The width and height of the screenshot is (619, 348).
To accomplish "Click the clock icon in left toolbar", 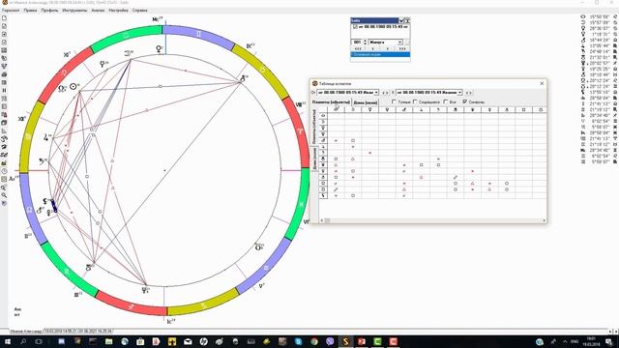I will tap(4, 171).
